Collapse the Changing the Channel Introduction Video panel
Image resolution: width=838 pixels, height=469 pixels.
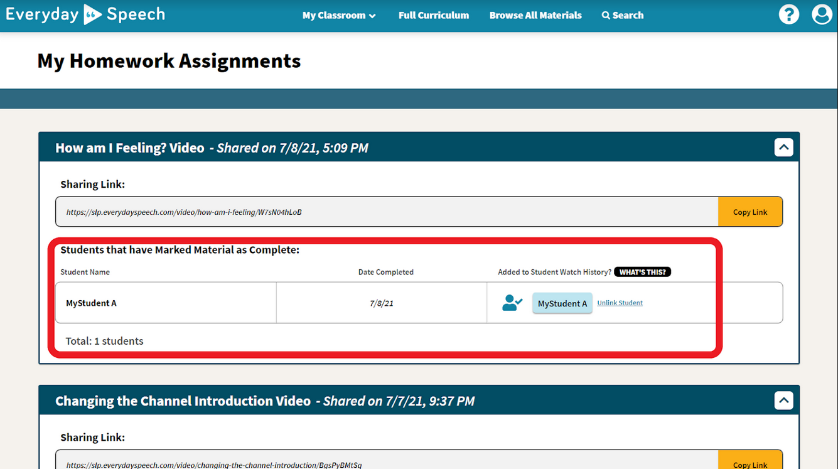(x=784, y=401)
